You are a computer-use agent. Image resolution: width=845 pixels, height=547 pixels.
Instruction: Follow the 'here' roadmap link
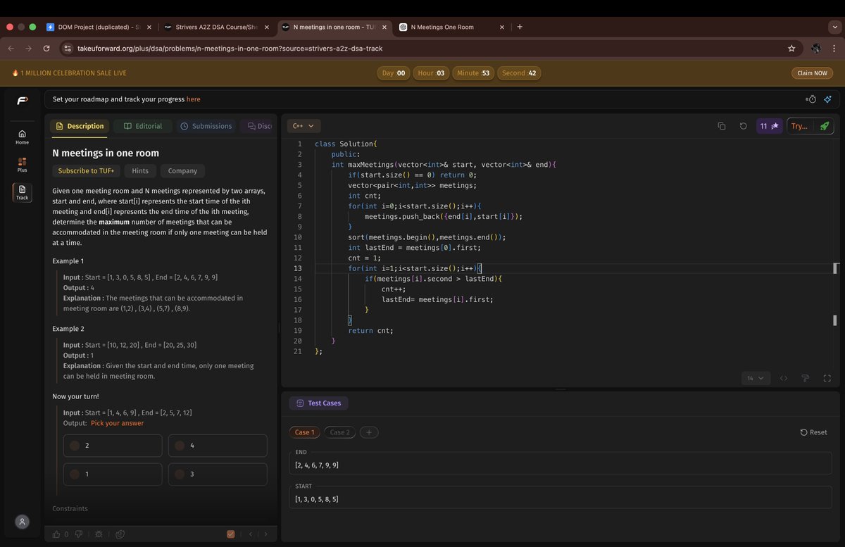coord(194,99)
